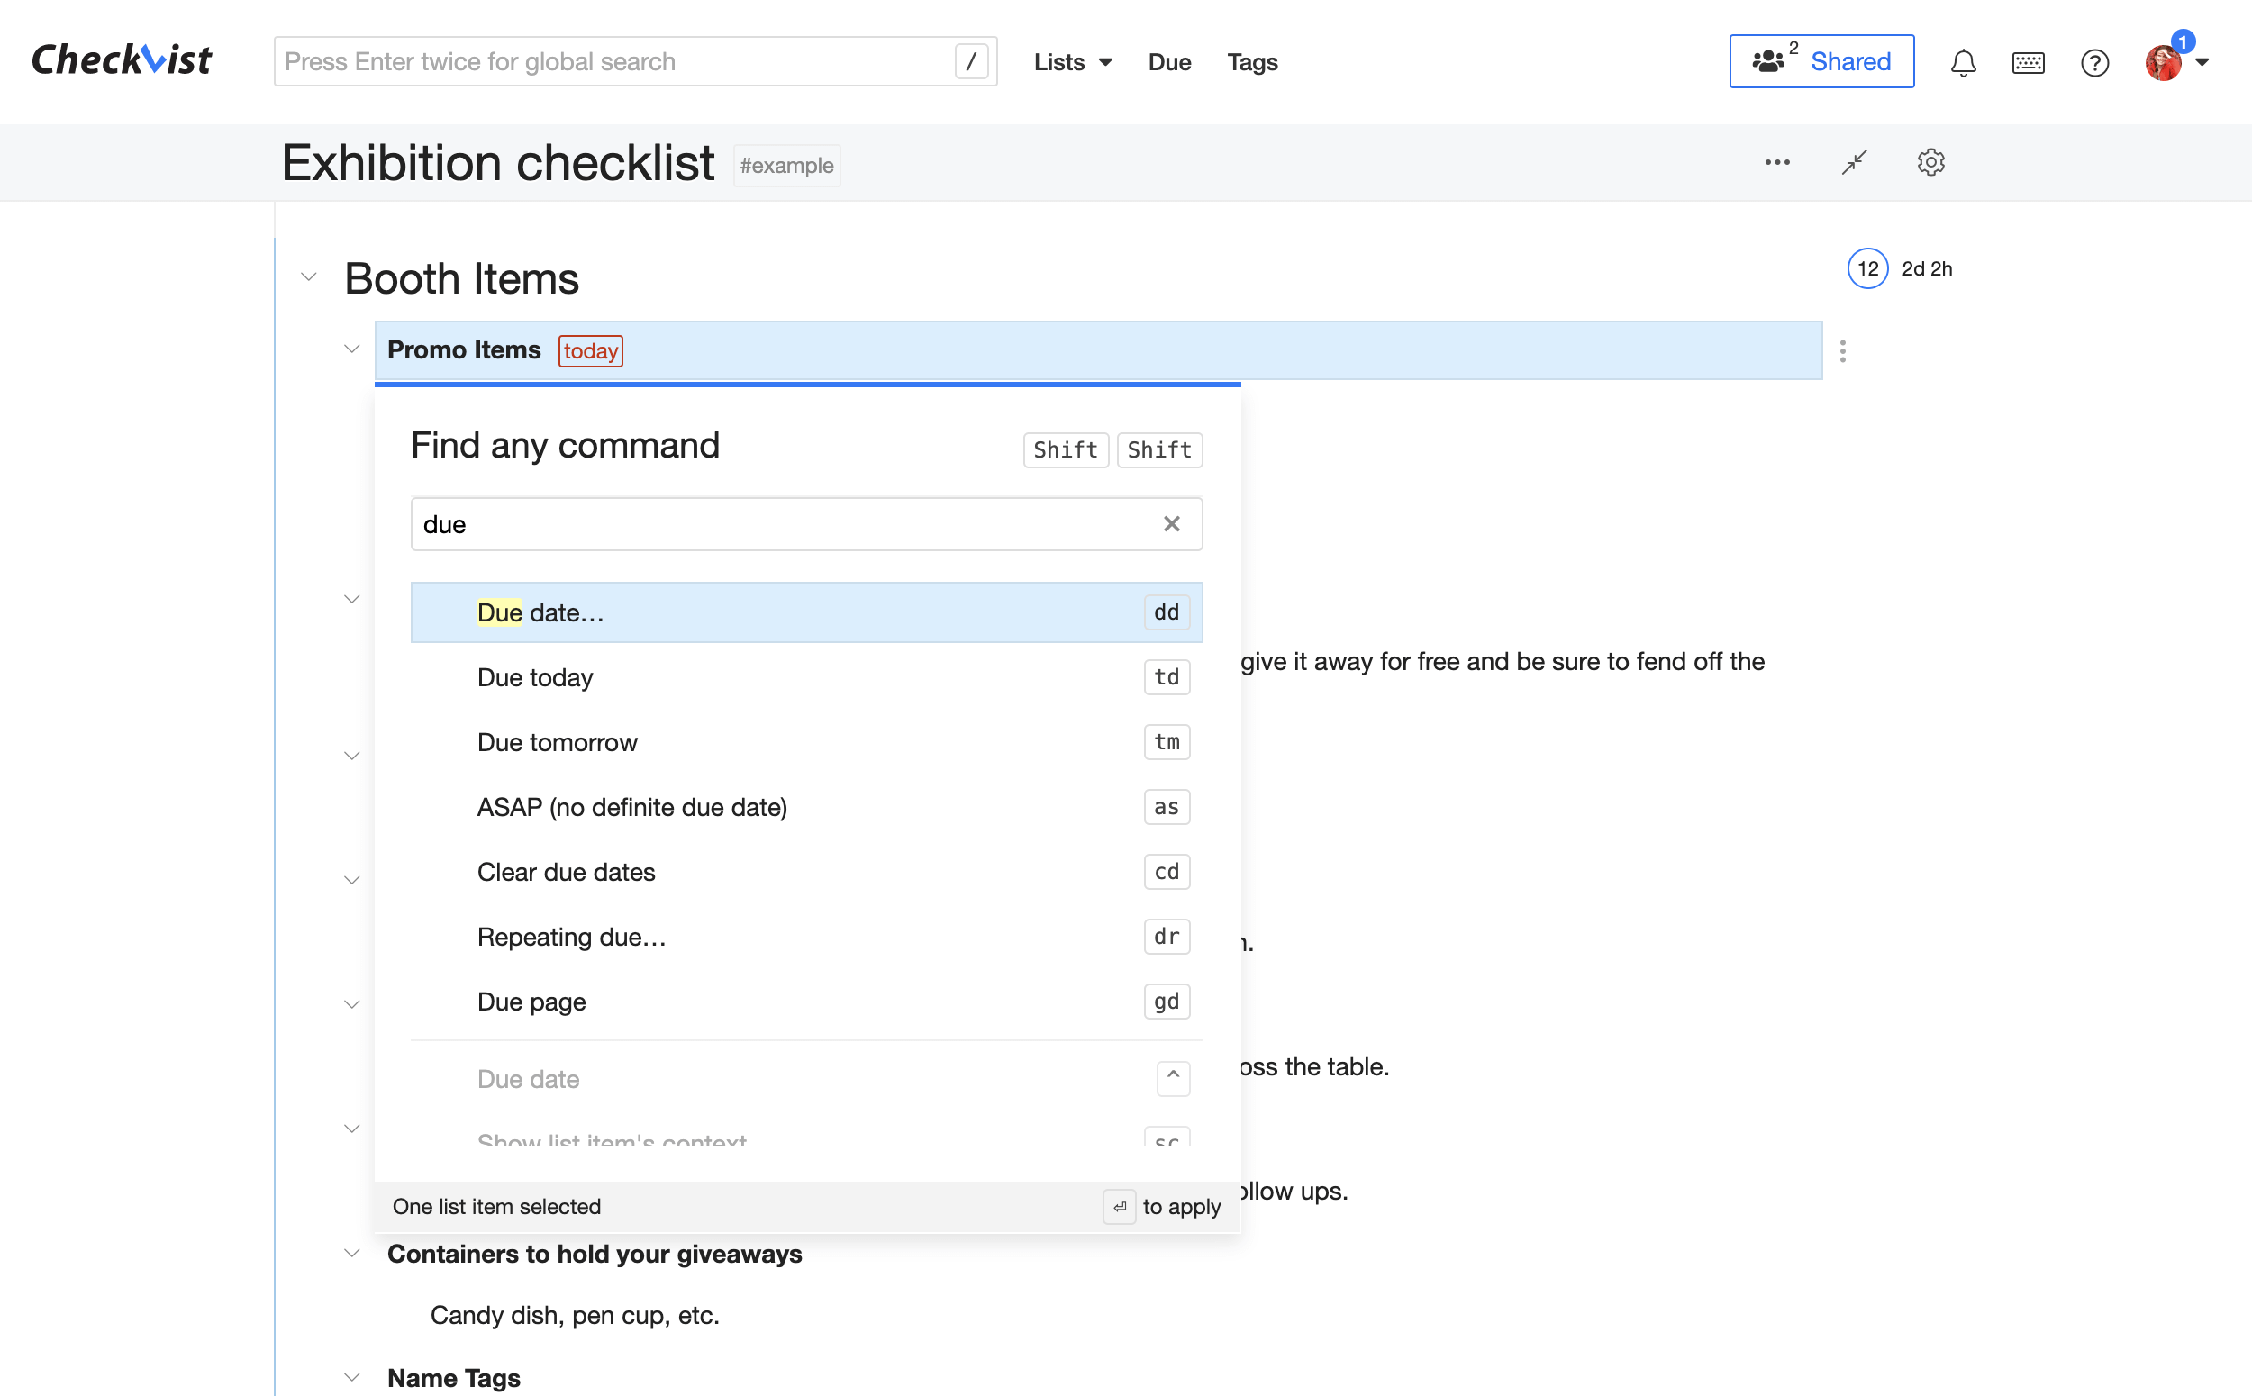
Task: Click the pin/unpin icon
Action: (x=1853, y=161)
